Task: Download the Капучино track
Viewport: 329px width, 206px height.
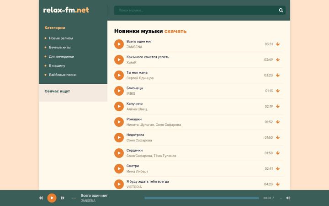Action: pyautogui.click(x=278, y=106)
